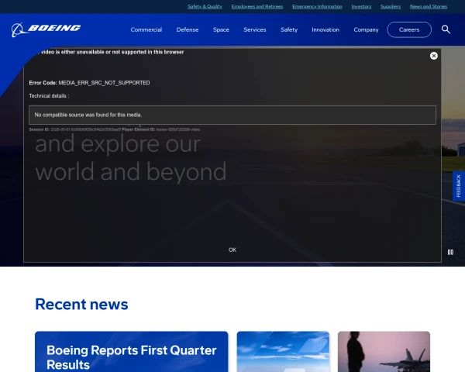
Task: Select the 'No compatible source was found' message
Action: (x=88, y=115)
